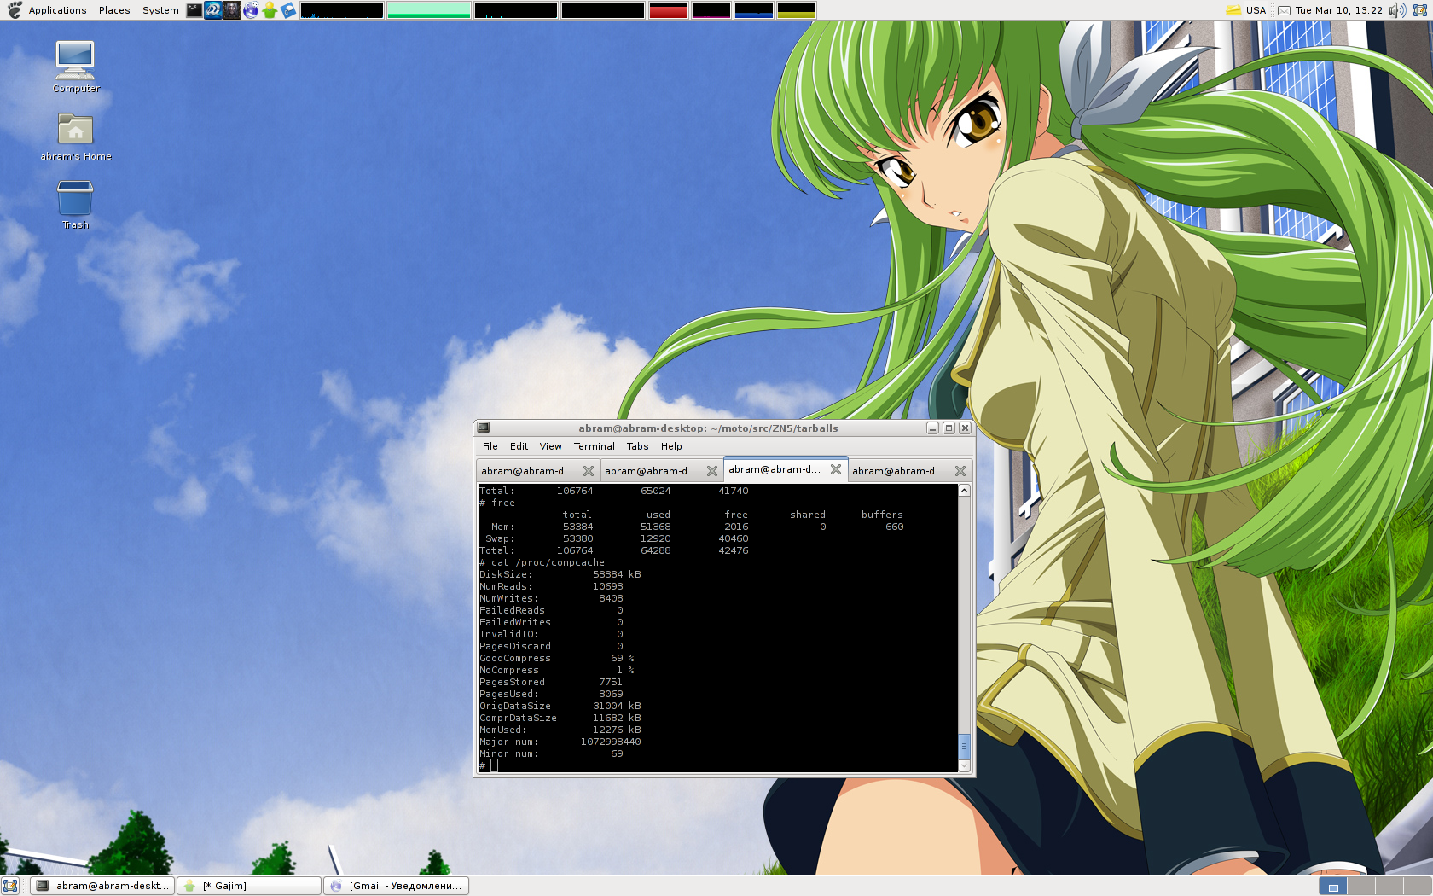Open the volume speaker control
This screenshot has width=1433, height=896.
click(1396, 10)
